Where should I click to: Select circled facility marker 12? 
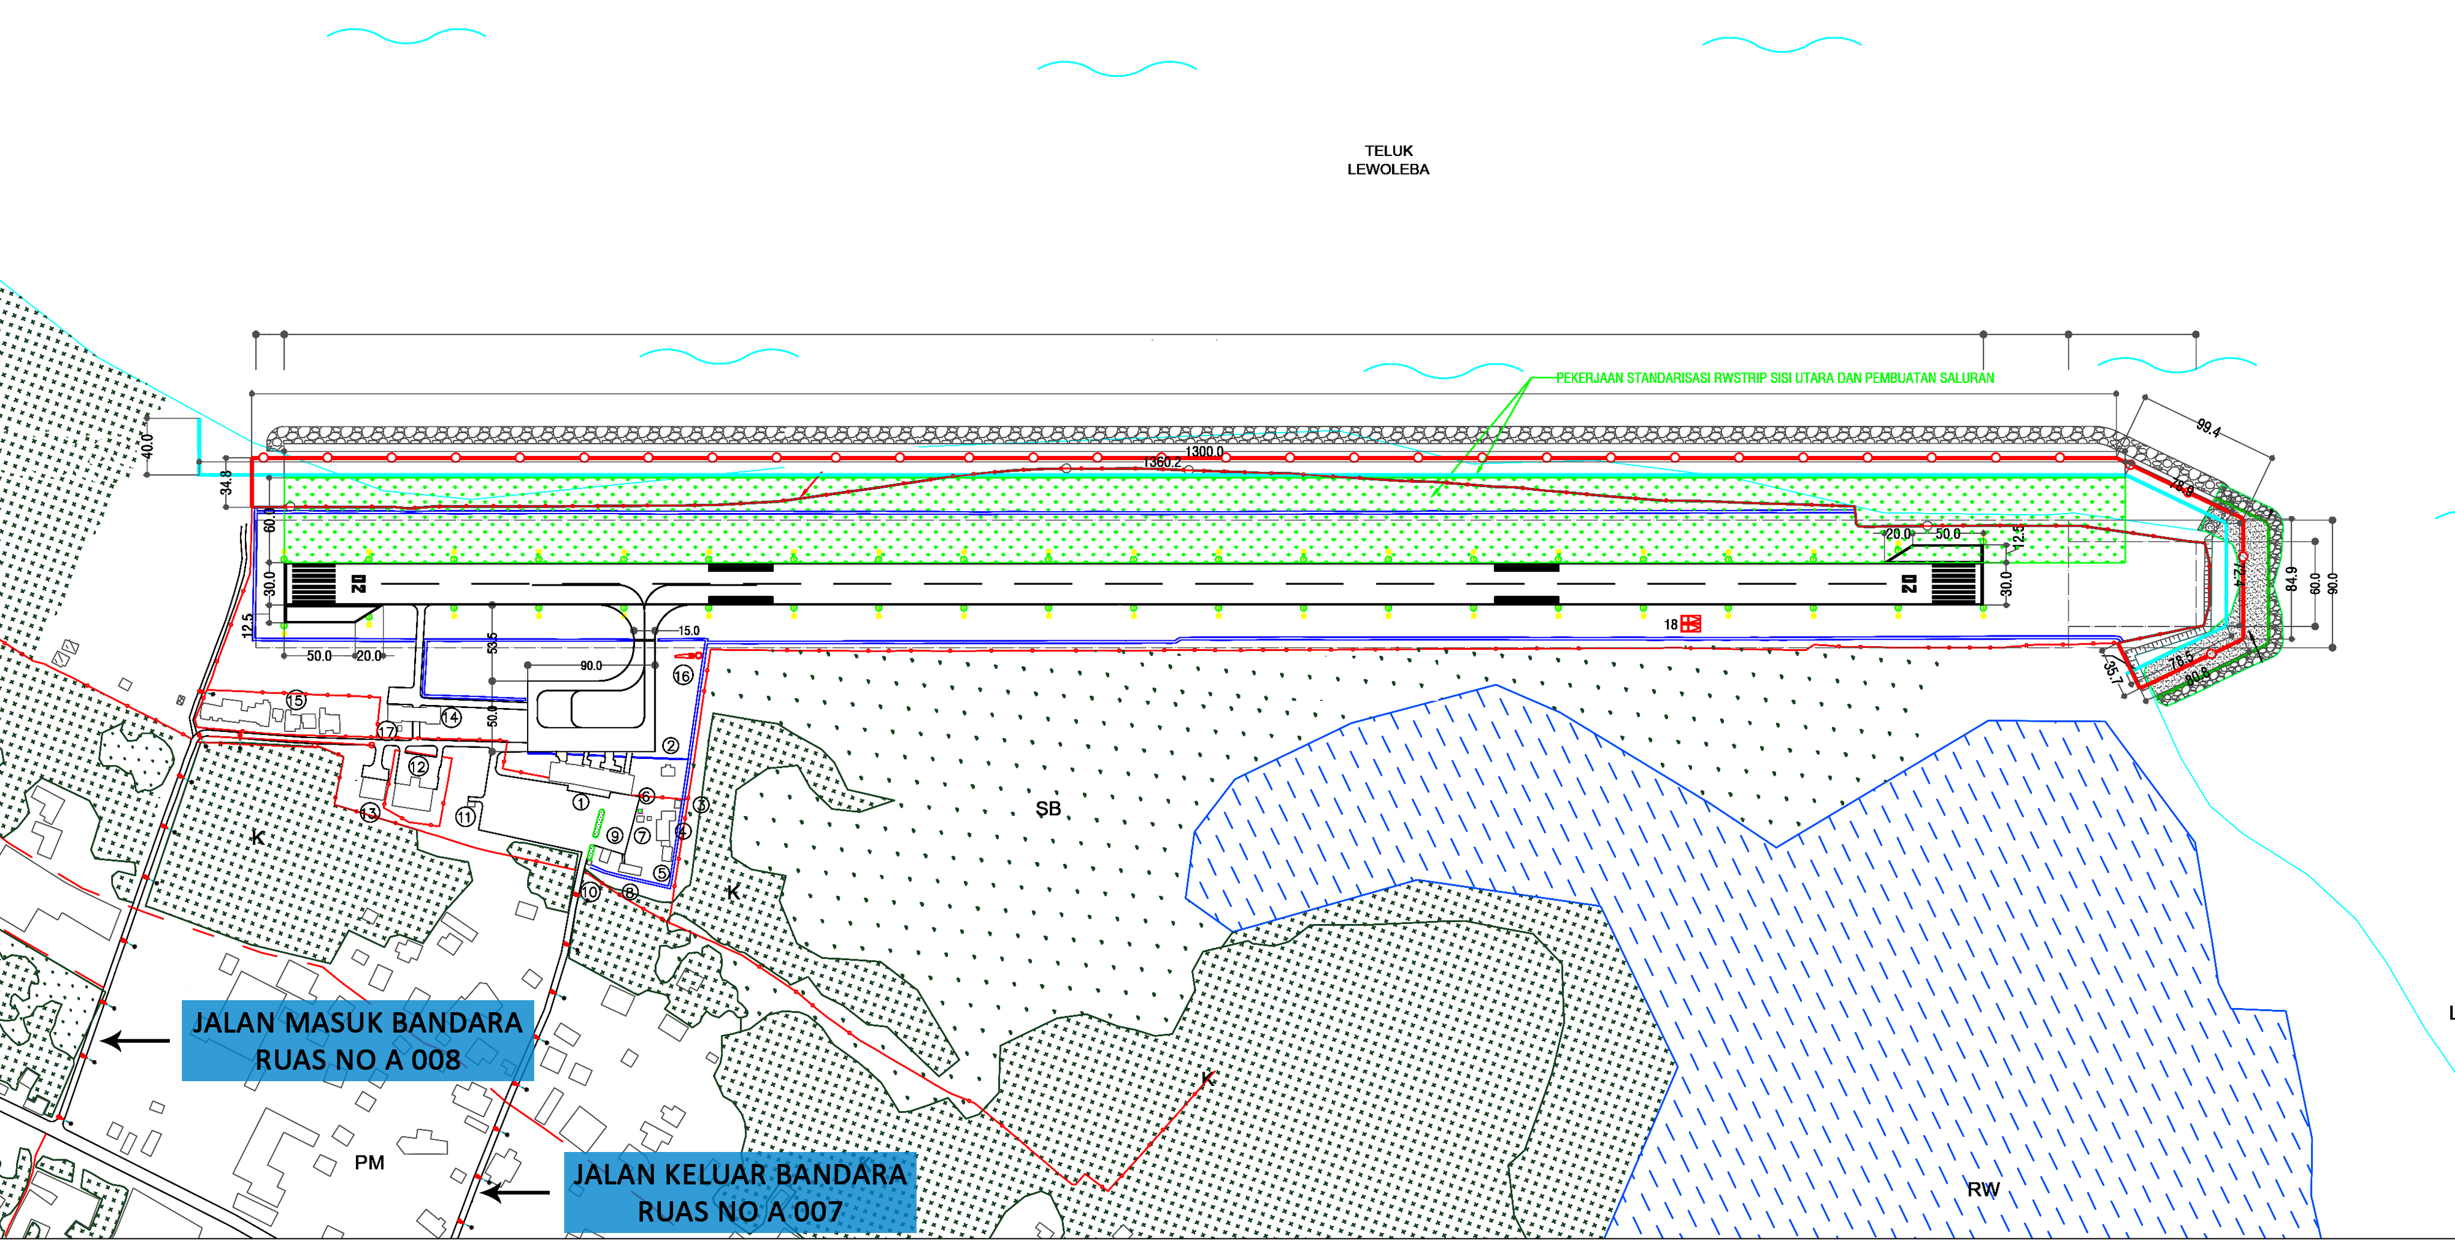pyautogui.click(x=418, y=767)
